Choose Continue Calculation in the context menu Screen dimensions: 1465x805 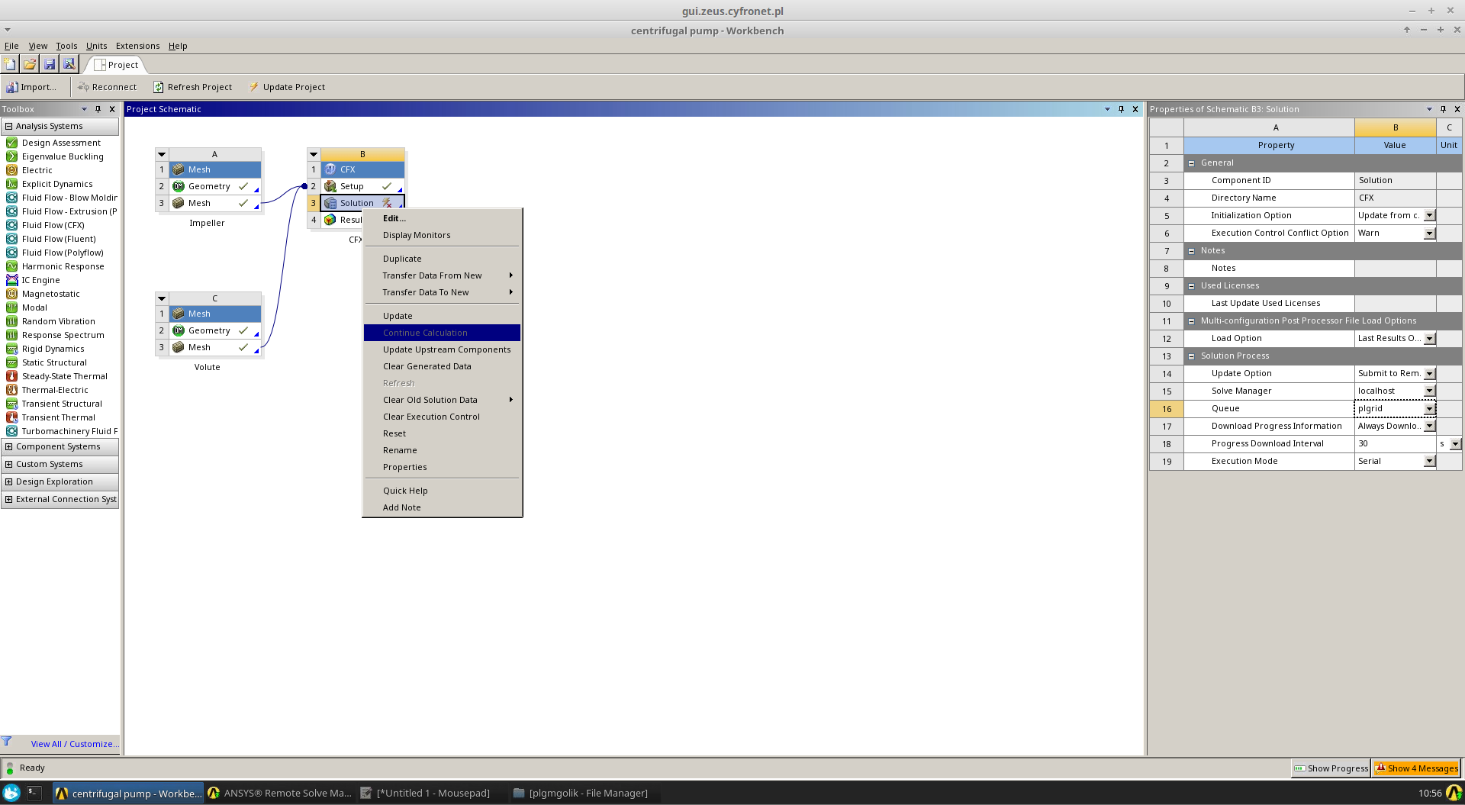click(442, 333)
